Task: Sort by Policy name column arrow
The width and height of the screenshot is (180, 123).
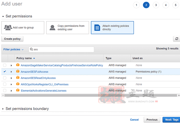Action: tap(34, 58)
